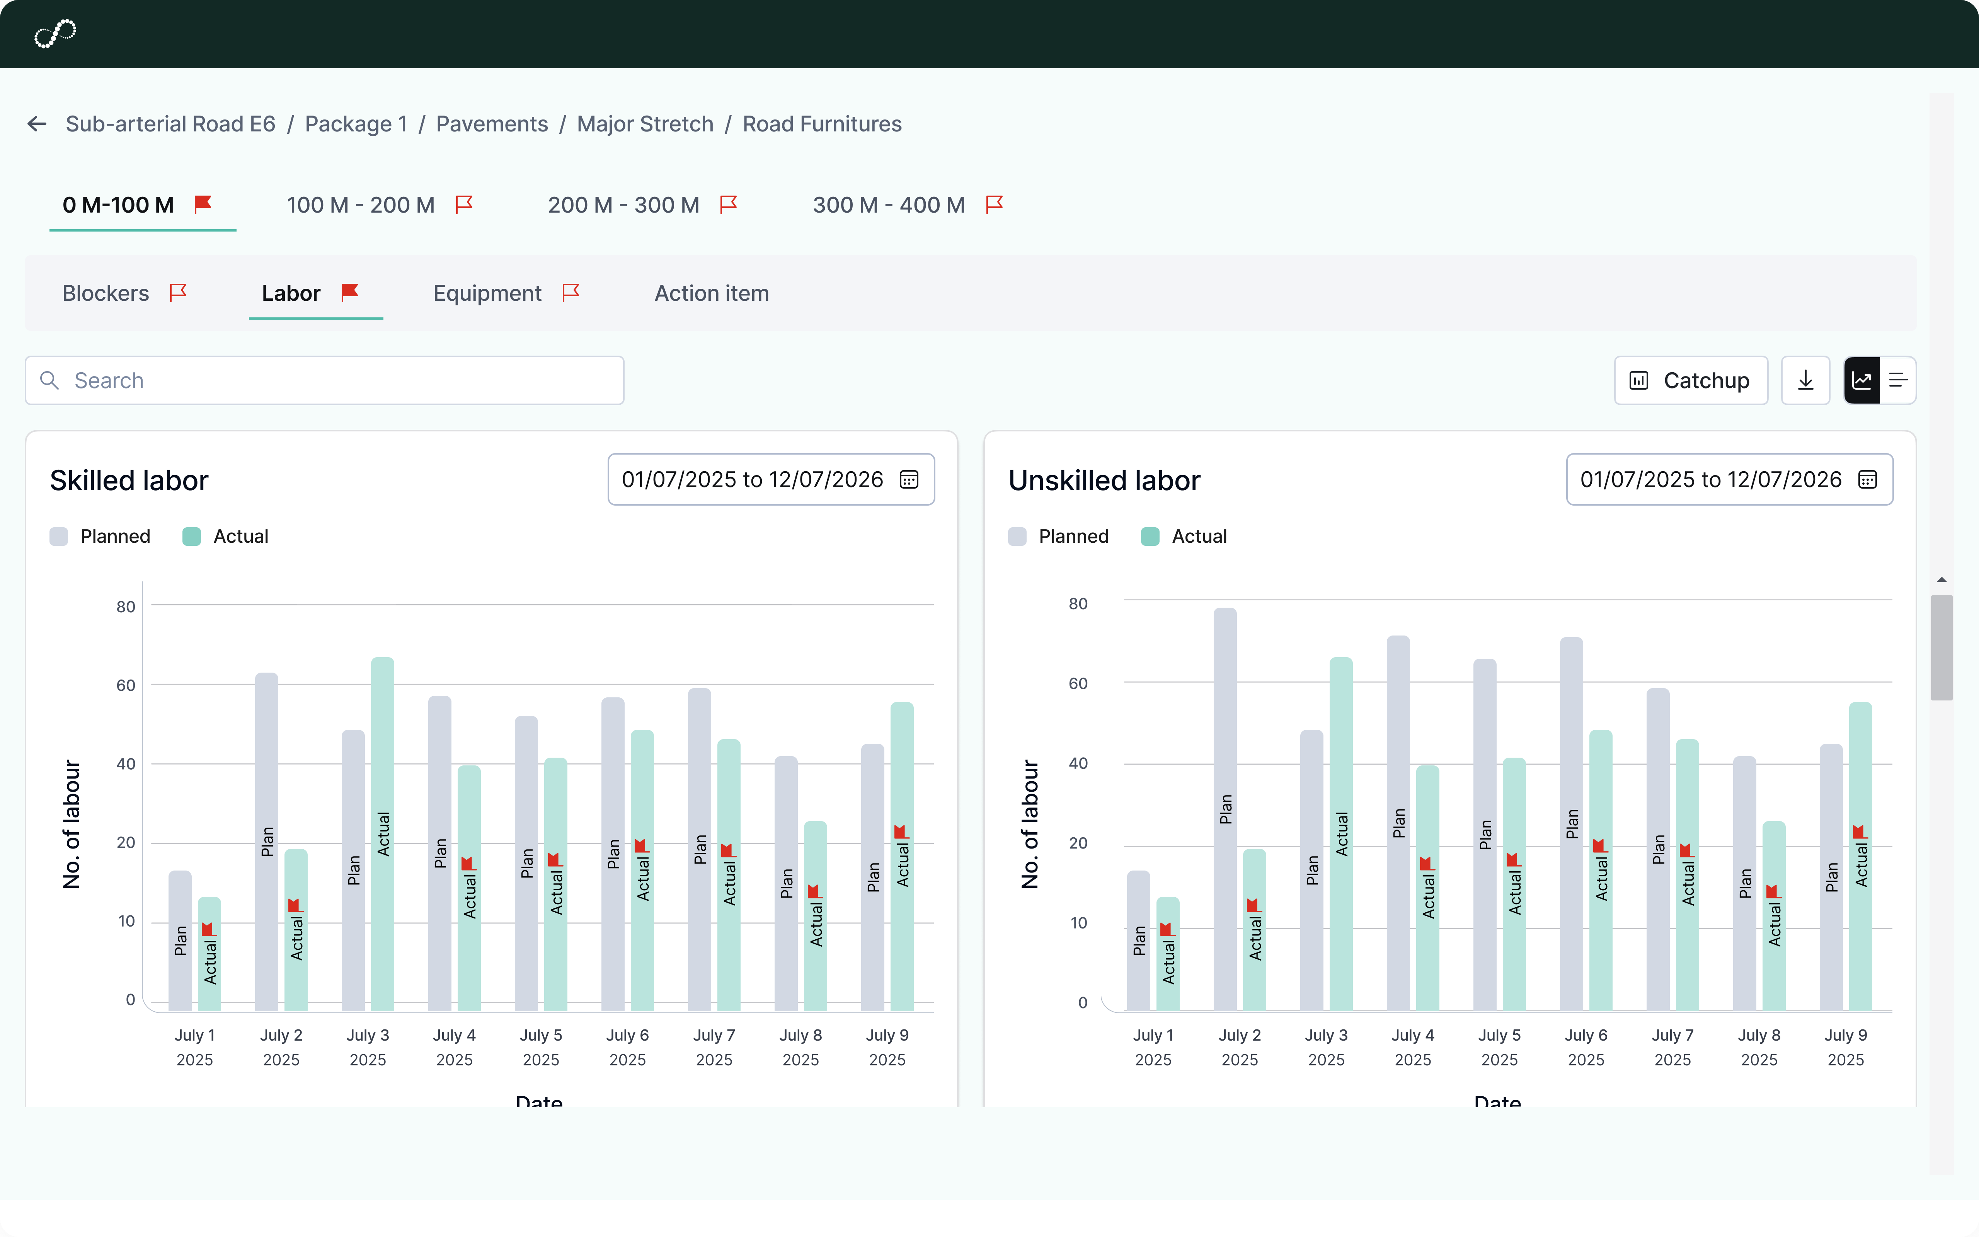
Task: Open the calendar icon for Unskilled labor dates
Action: (x=1868, y=479)
